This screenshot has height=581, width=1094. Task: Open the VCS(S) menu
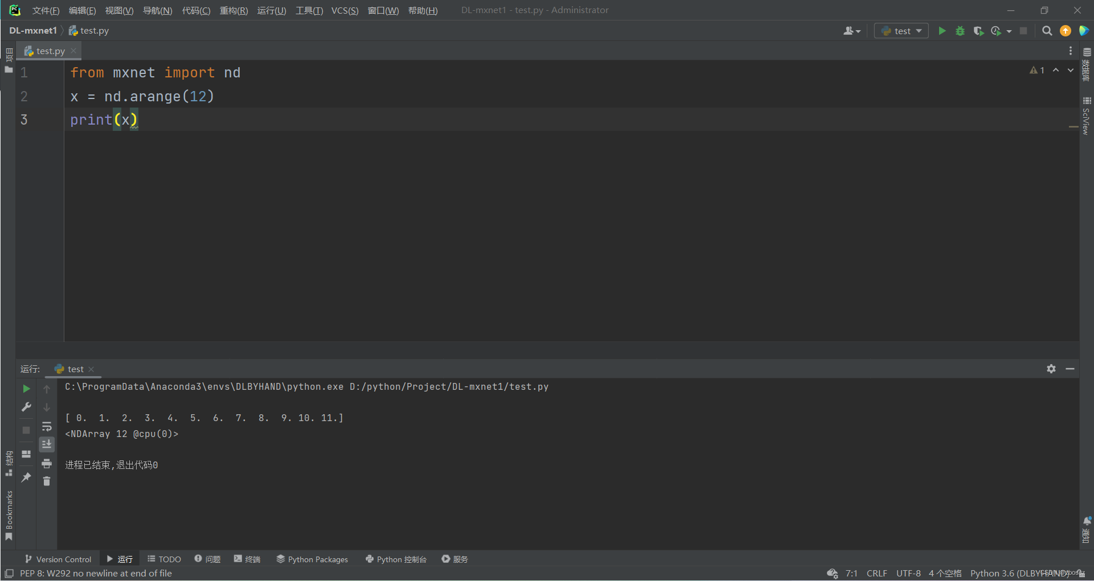[x=345, y=10]
